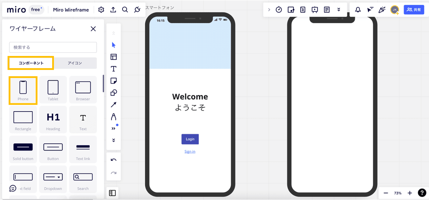This screenshot has height=200, width=429.
Task: Click the Welcome heading text on canvas
Action: [x=190, y=97]
